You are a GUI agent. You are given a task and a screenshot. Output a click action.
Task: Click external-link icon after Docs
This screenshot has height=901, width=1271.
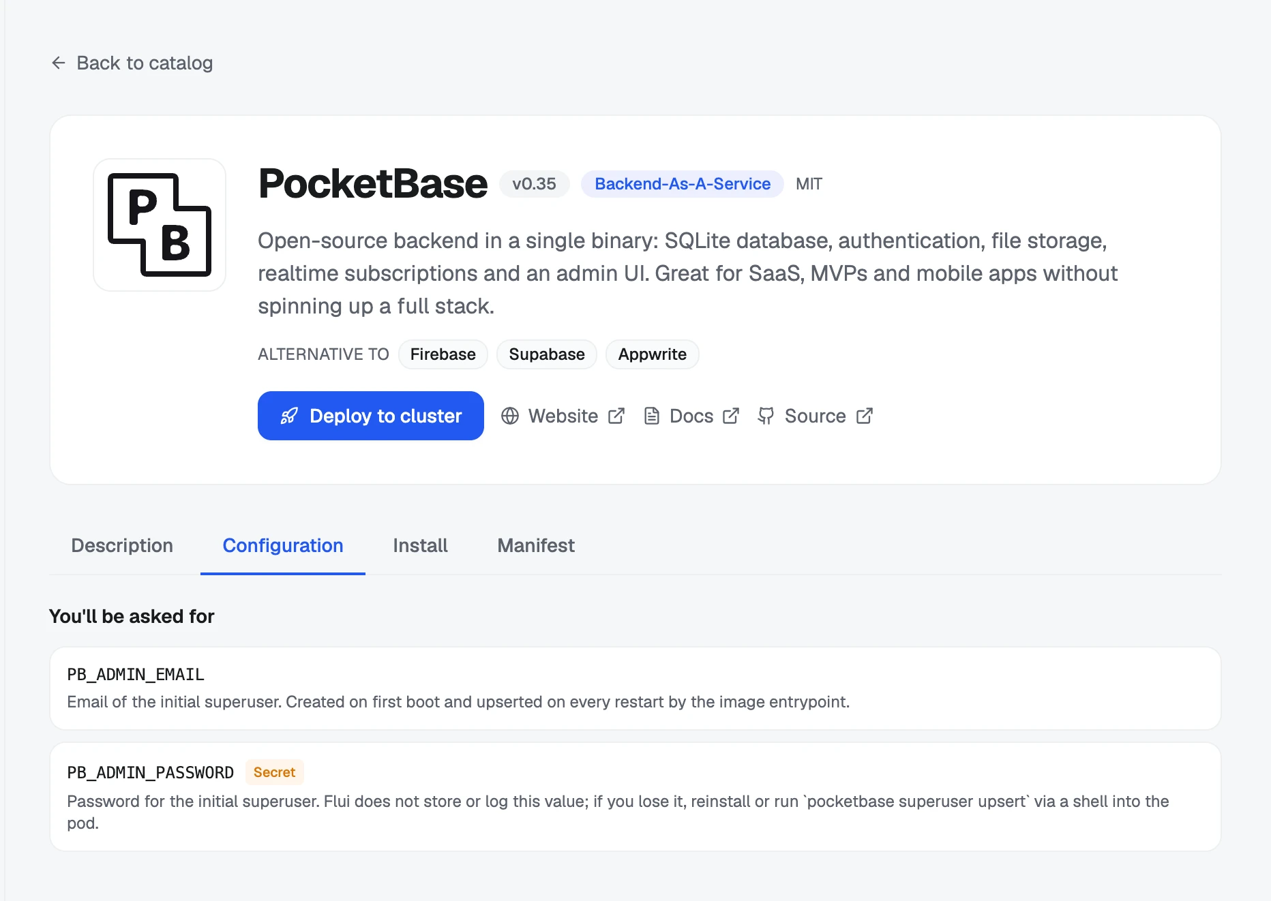click(x=731, y=416)
